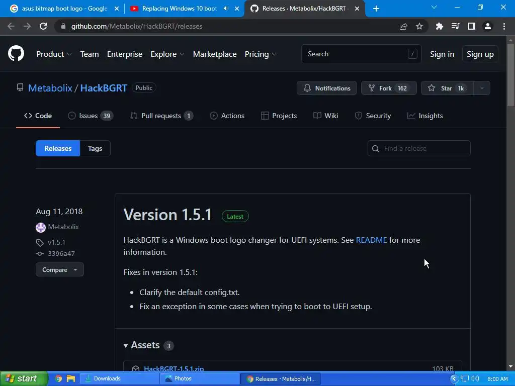Switch to the Downloads taskbar window

click(x=120, y=379)
